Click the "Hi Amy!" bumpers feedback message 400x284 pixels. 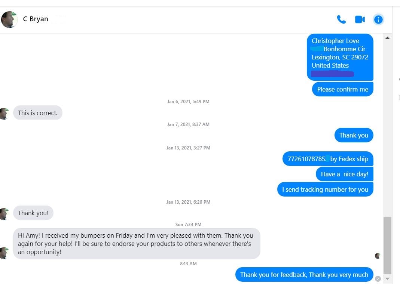point(137,244)
